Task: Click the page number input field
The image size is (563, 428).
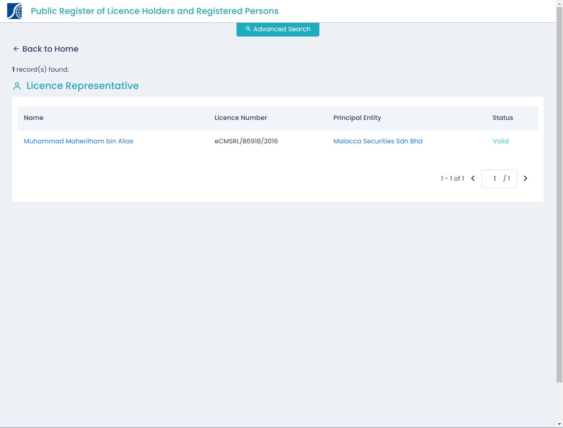Action: point(494,178)
